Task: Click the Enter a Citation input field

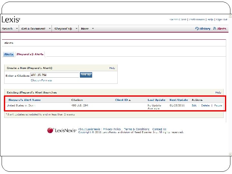Action: (x=55, y=75)
